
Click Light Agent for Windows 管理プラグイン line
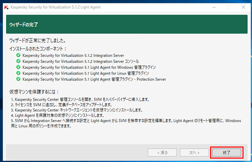tap(89, 67)
